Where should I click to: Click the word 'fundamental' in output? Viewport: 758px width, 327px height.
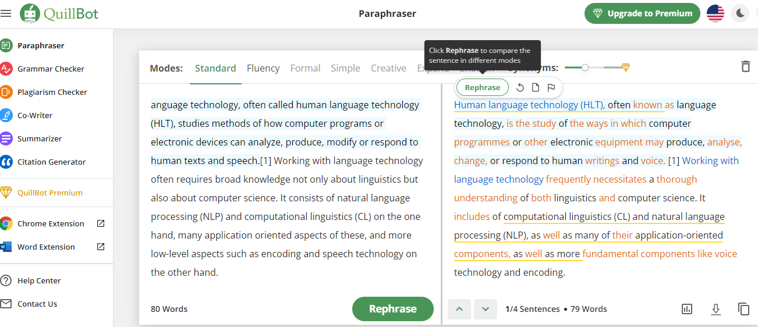coord(610,254)
